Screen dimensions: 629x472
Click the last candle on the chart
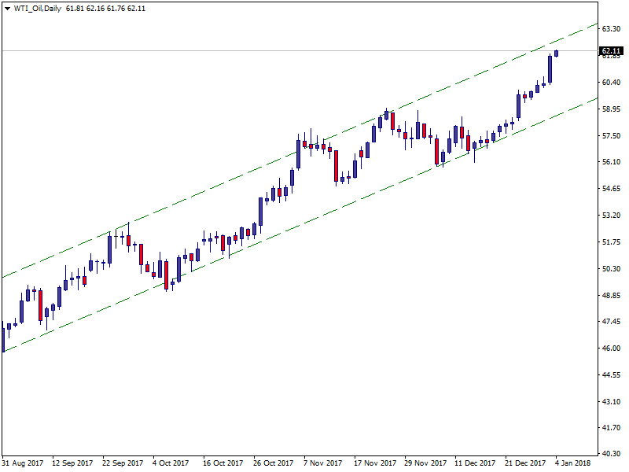[x=557, y=53]
